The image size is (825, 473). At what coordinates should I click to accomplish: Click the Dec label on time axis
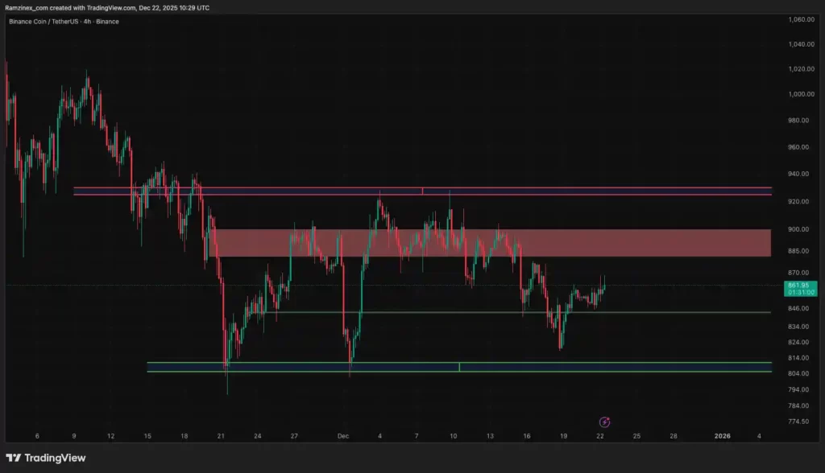tap(343, 436)
